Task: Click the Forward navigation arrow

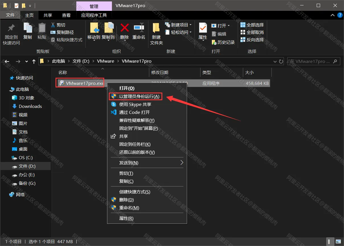Action: click(x=18, y=61)
